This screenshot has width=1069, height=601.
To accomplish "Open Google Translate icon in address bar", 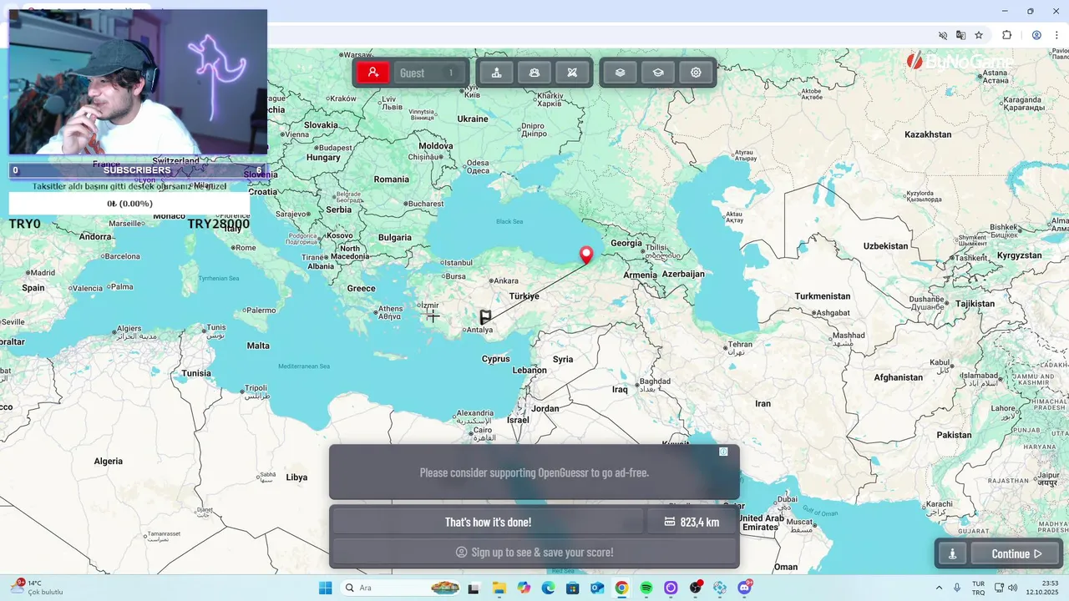I will 960,35.
